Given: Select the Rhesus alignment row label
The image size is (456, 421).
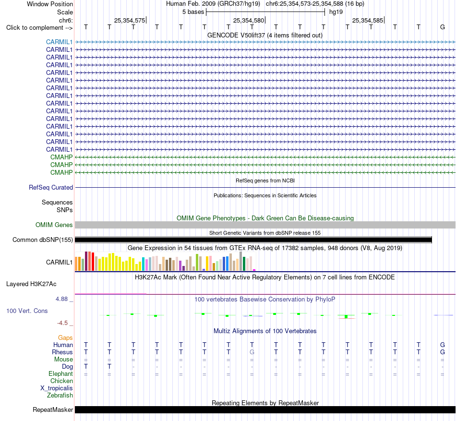Looking at the screenshot, I should pos(62,352).
